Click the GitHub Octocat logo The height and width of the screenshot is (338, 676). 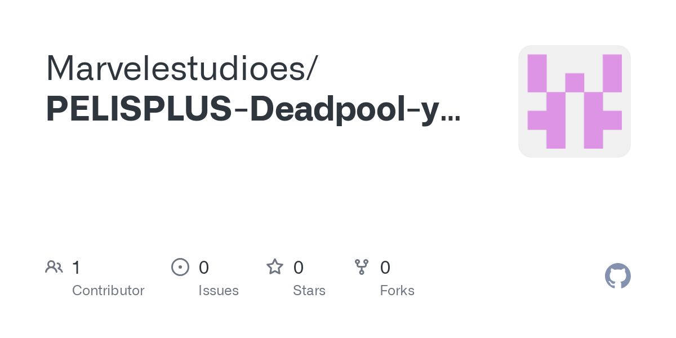click(617, 276)
